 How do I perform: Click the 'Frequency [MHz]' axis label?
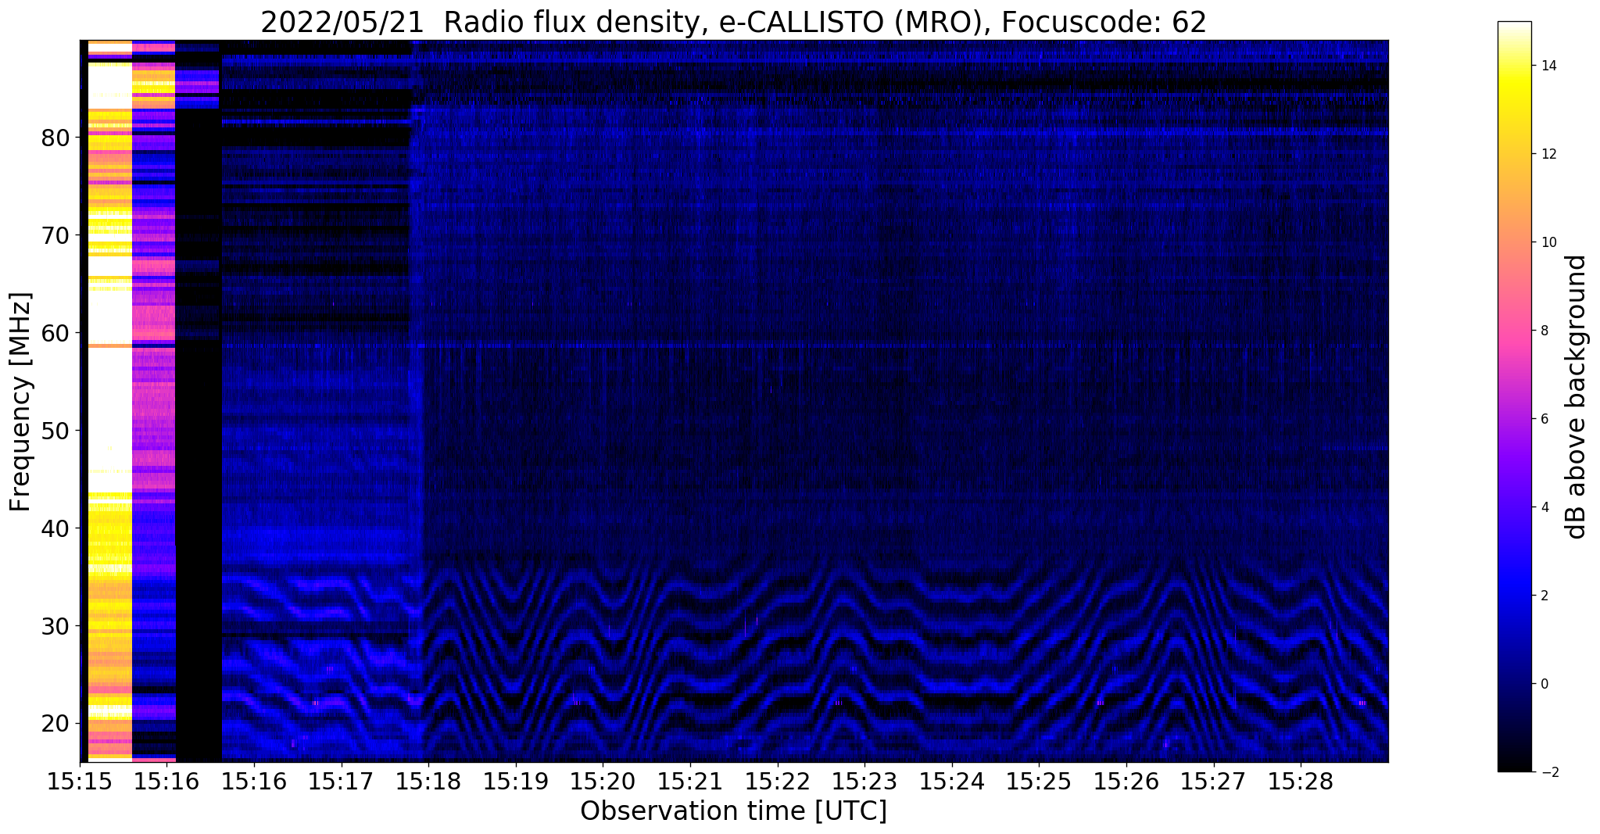(21, 402)
